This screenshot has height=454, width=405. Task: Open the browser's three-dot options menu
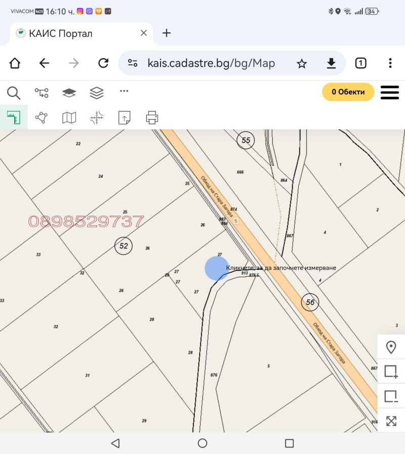[x=390, y=63]
